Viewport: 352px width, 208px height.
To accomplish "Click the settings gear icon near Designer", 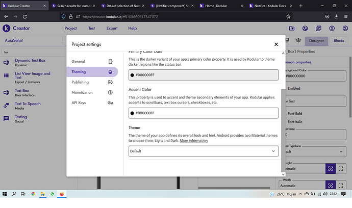I will click(x=298, y=40).
